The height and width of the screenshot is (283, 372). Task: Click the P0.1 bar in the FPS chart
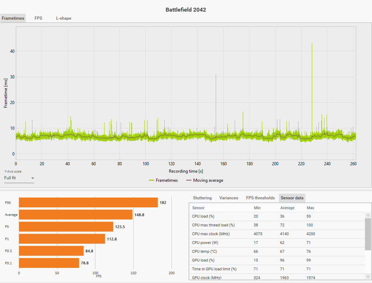coord(49,263)
